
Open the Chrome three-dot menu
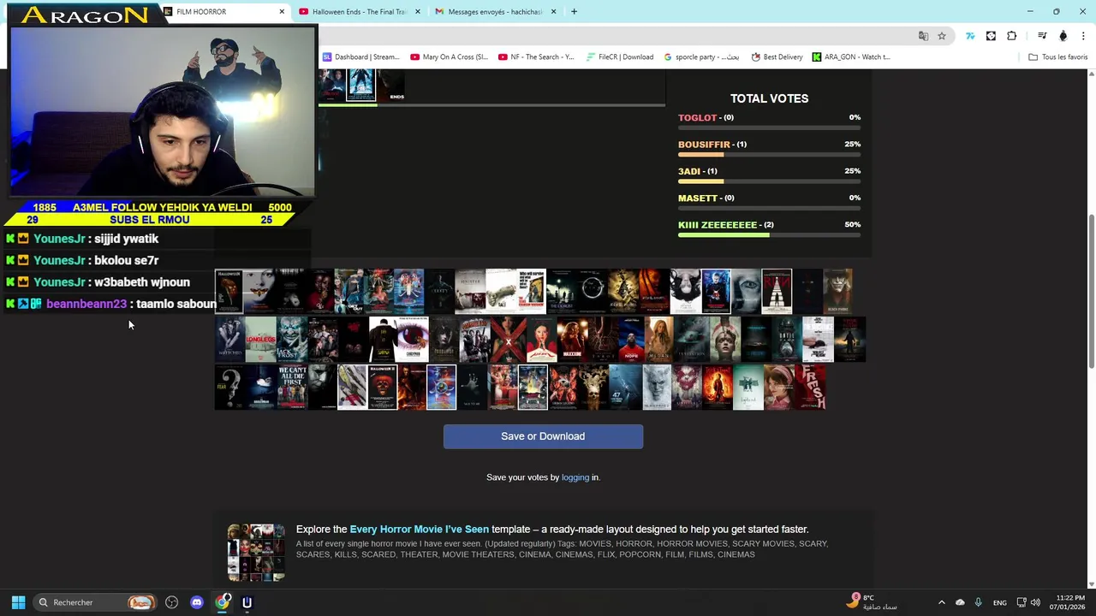tap(1084, 36)
